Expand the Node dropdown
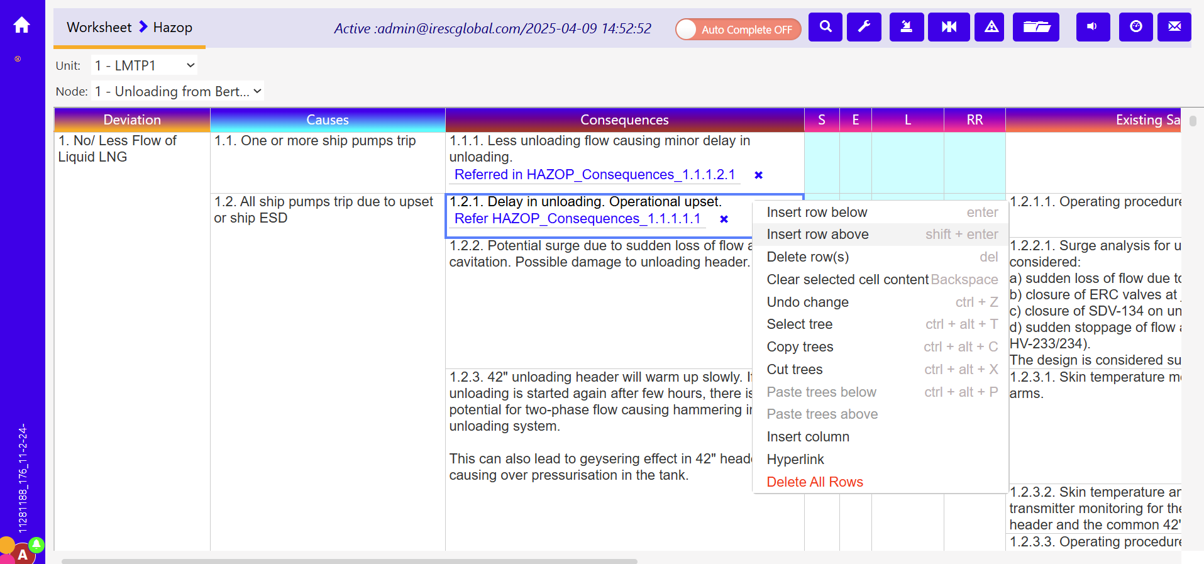The height and width of the screenshot is (564, 1204). click(177, 92)
